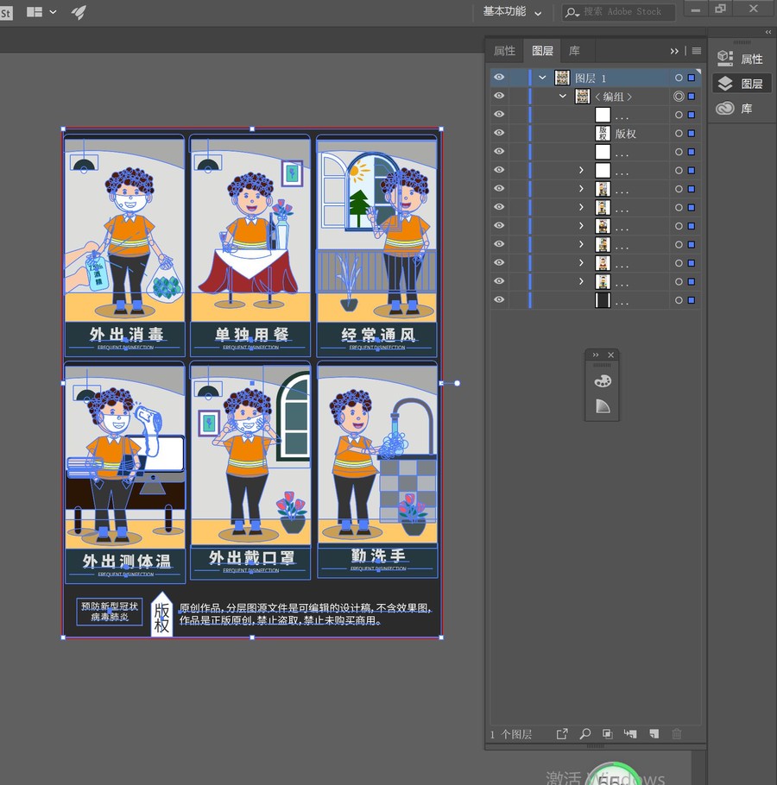Close the small floating panel with its X
Screen dimensions: 777x785
(x=610, y=355)
